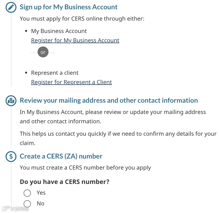Screen dimensions: 219x213
Task: Select the Yes radio button
Action: [x=27, y=193]
